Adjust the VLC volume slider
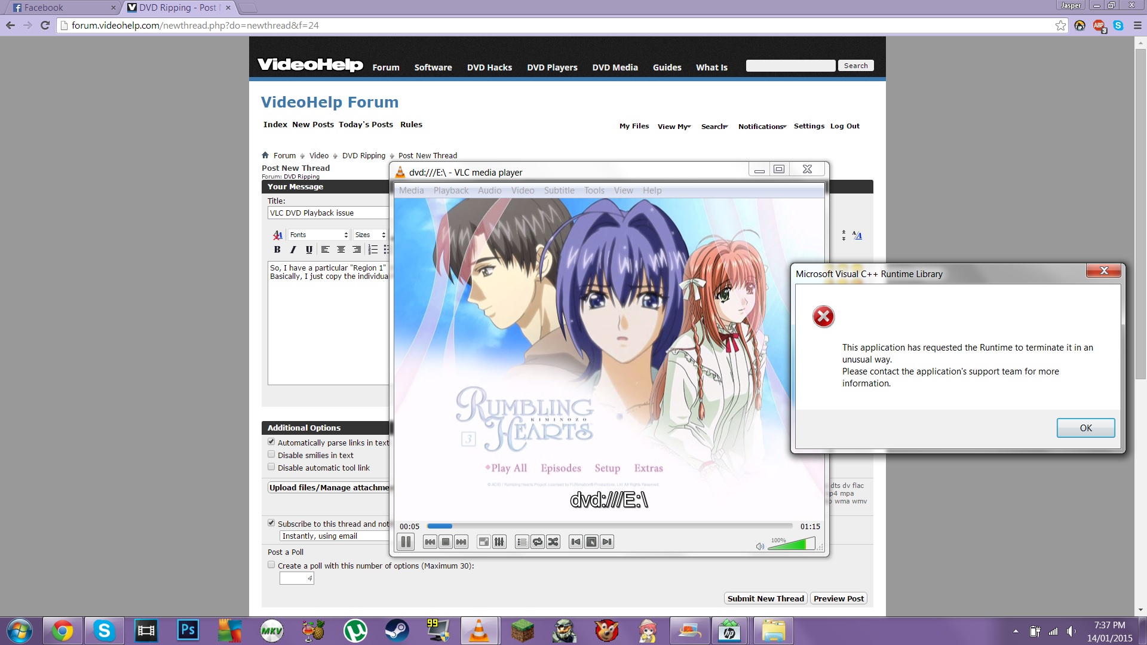 point(791,544)
